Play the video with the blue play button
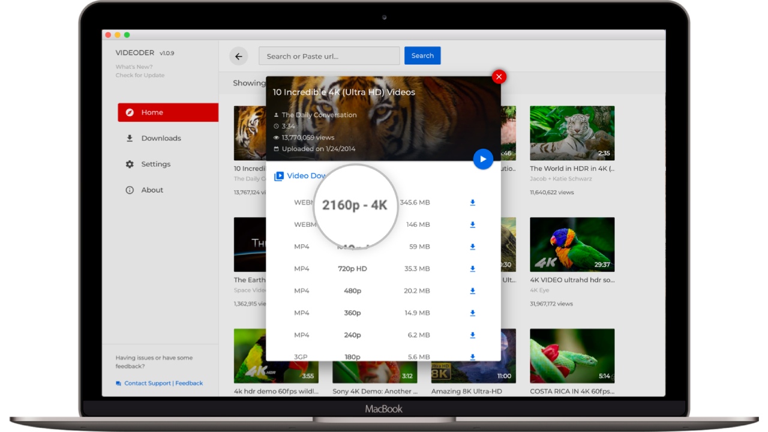This screenshot has width=768, height=432. point(483,159)
